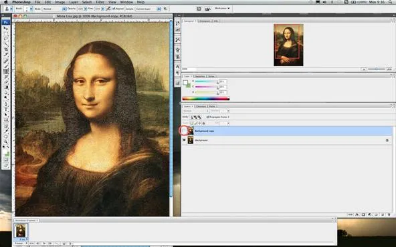Select the Clone Stamp tool in toolbox
396x247 pixels.
pos(6,71)
